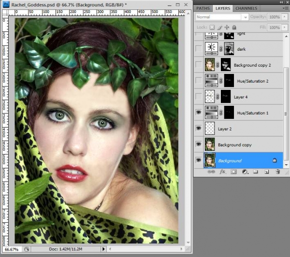Image resolution: width=290 pixels, height=257 pixels.
Task: Open the Fill slider arrow
Action: point(285,28)
